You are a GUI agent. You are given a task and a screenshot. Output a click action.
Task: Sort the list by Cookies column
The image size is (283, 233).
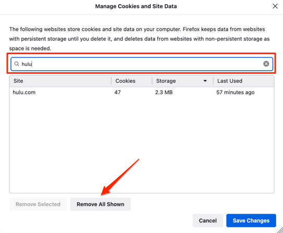click(131, 81)
